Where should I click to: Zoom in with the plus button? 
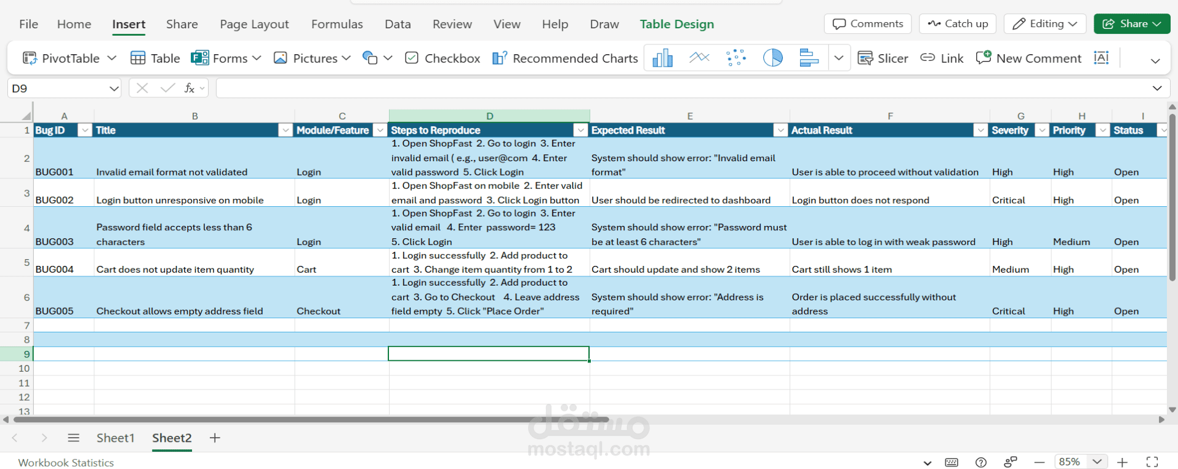pyautogui.click(x=1123, y=462)
